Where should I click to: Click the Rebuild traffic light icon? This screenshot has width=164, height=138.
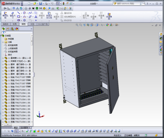click(x=64, y=3)
